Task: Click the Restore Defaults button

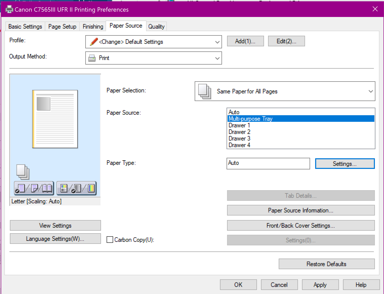Action: (x=327, y=264)
